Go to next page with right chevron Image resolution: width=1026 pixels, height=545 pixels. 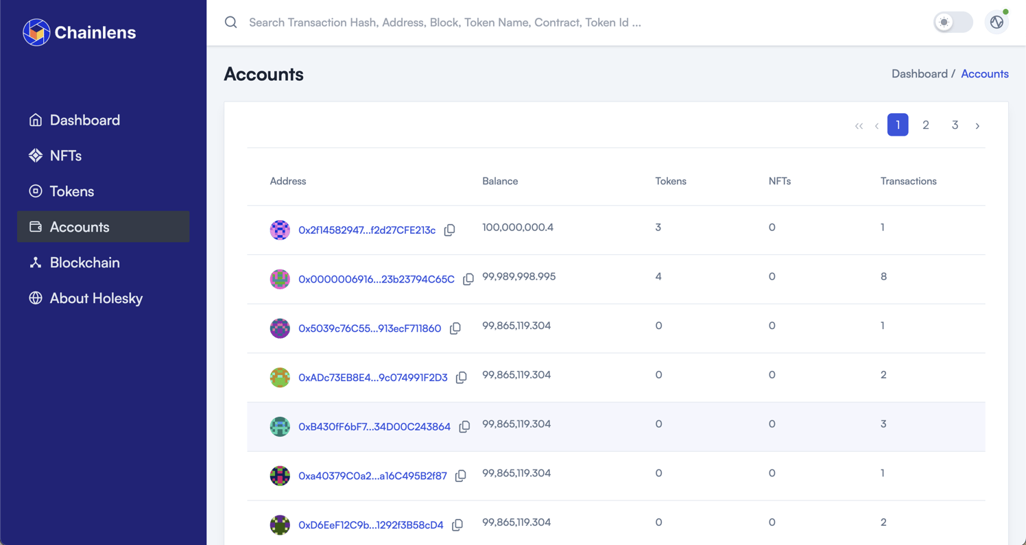(x=977, y=125)
